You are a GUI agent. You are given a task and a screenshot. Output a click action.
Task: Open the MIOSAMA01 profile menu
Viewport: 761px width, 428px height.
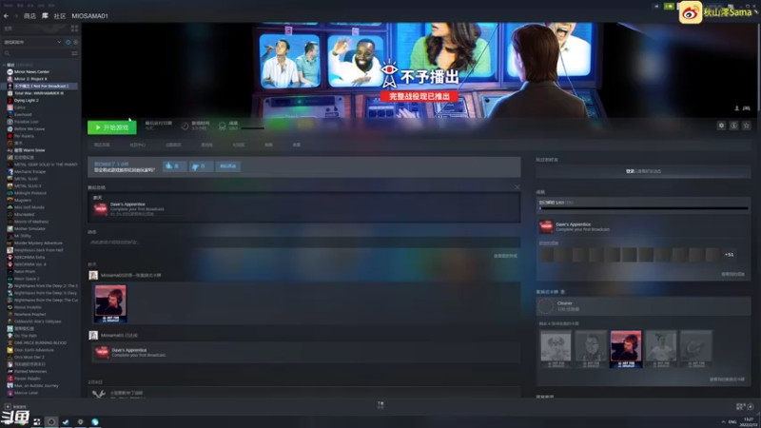89,16
